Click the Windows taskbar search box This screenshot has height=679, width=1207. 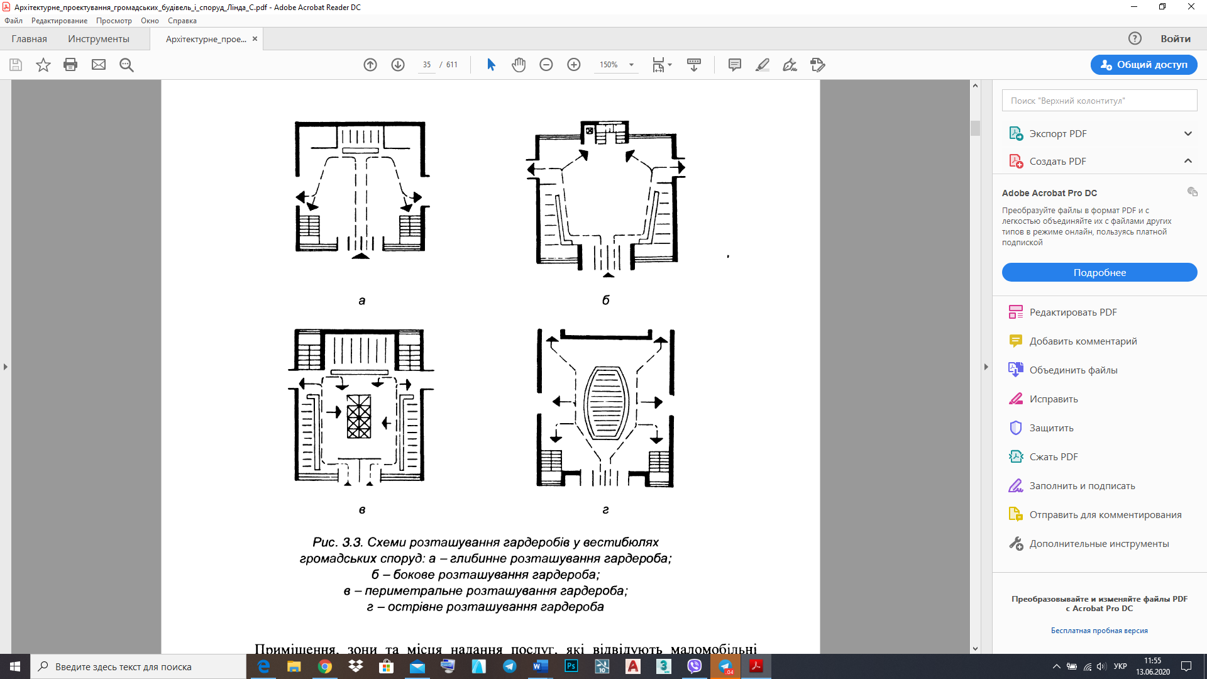click(138, 666)
